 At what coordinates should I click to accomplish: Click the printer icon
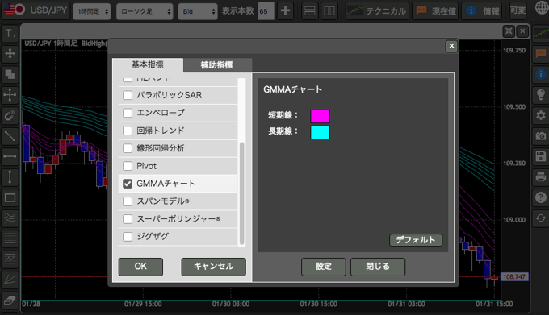point(541,177)
